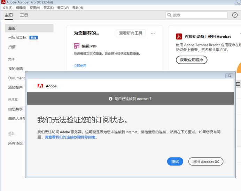Switch to the 工具 tab
241x191 pixels.
pos(24,15)
